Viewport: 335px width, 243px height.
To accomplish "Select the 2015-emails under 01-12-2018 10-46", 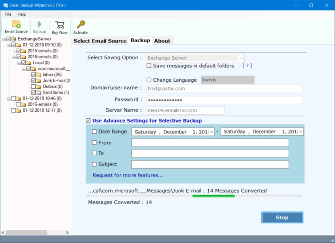I will point(42,104).
